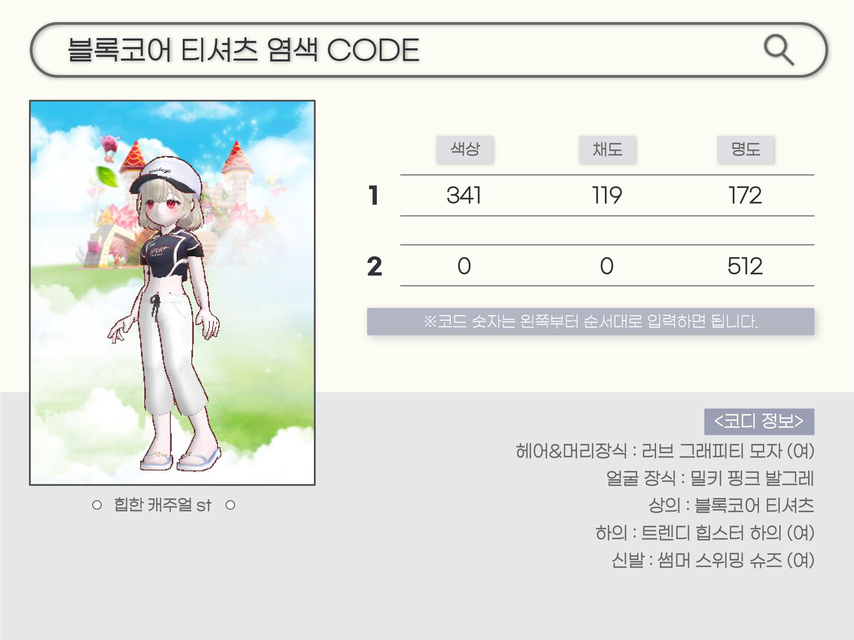Click the row number 1 label

373,195
